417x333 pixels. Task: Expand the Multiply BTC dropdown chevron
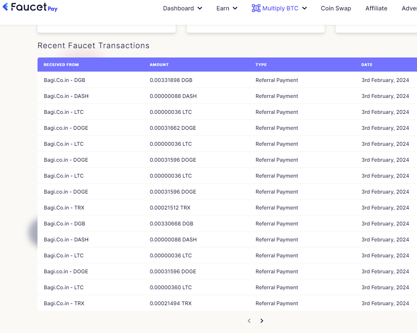point(304,8)
